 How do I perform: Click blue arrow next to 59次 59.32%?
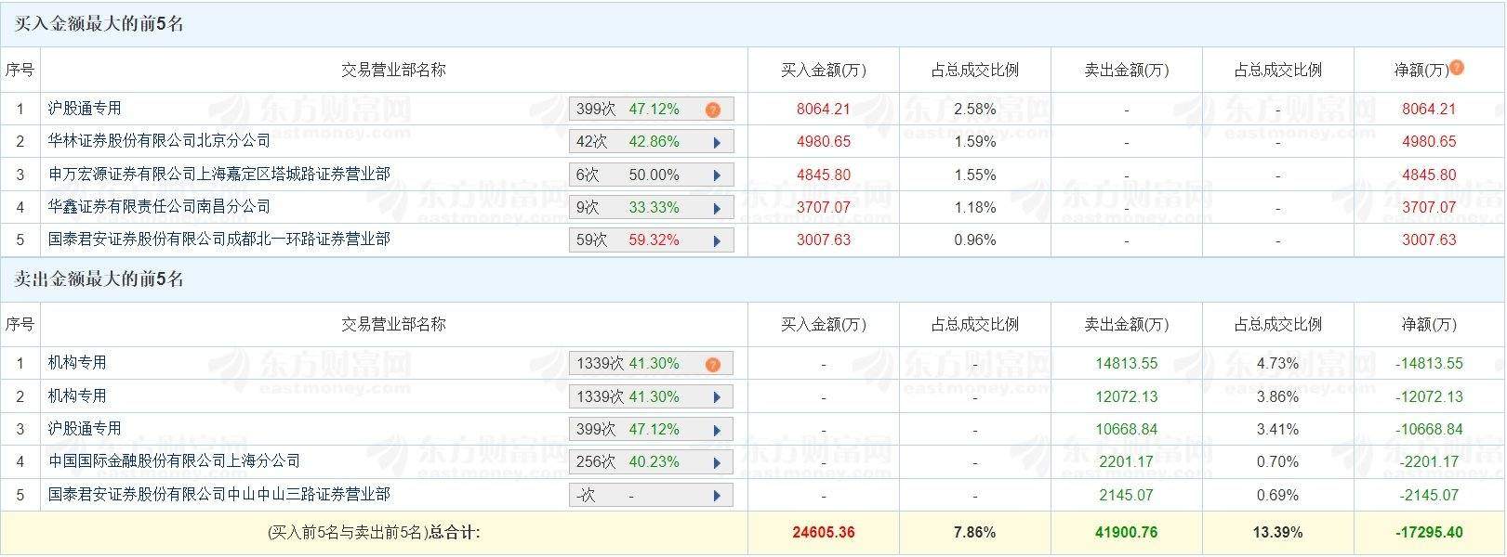[x=717, y=240]
